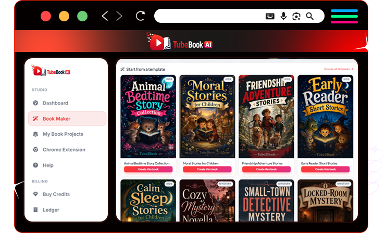The image size is (386, 233).
Task: Click KIDS tag on Calm Sleep Stories card
Action: [169, 184]
